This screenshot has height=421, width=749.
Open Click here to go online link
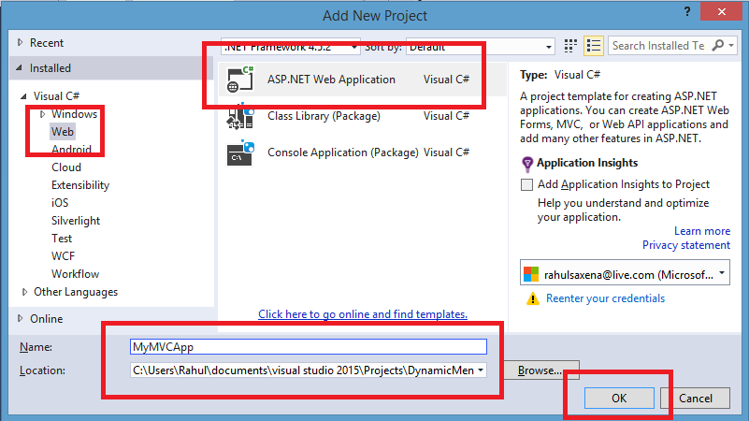tap(363, 314)
